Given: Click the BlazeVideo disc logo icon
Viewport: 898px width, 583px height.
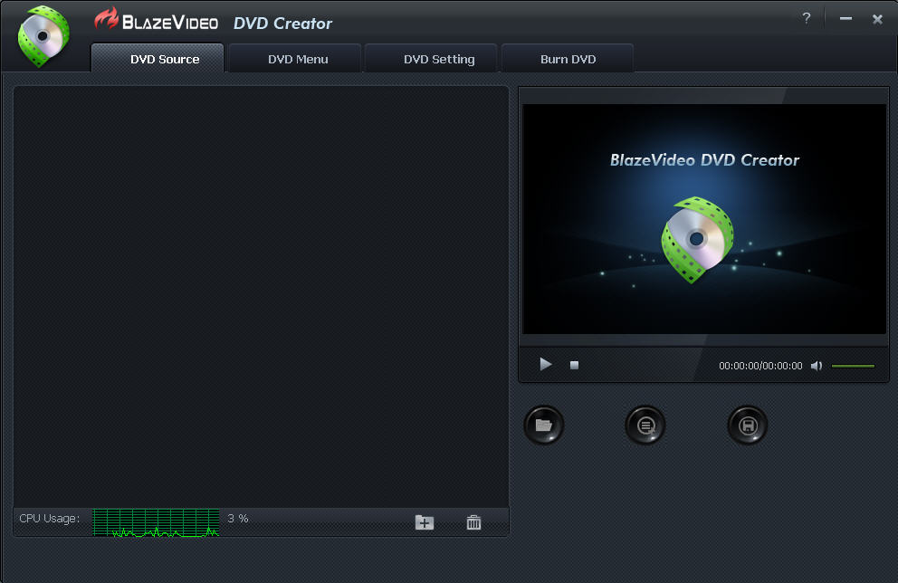Looking at the screenshot, I should point(43,36).
